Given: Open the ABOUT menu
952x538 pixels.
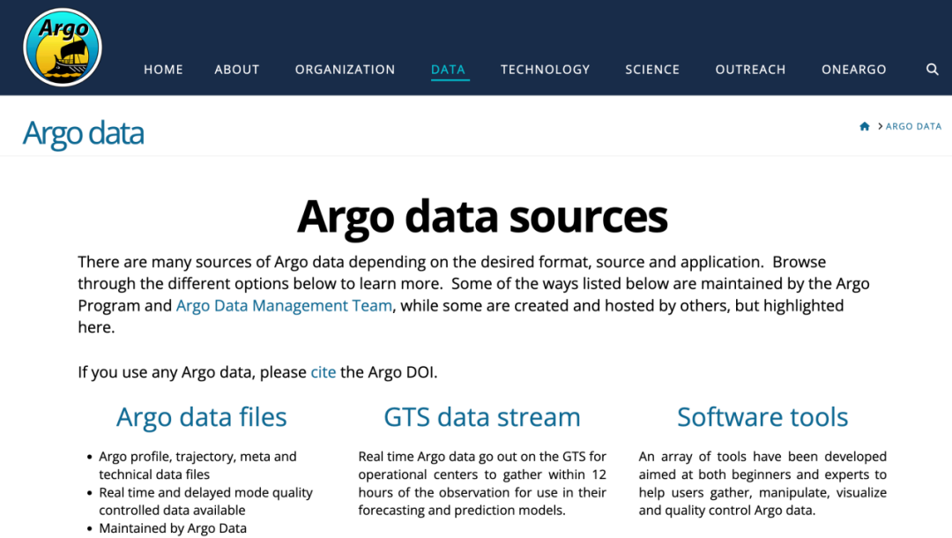Looking at the screenshot, I should pos(237,70).
